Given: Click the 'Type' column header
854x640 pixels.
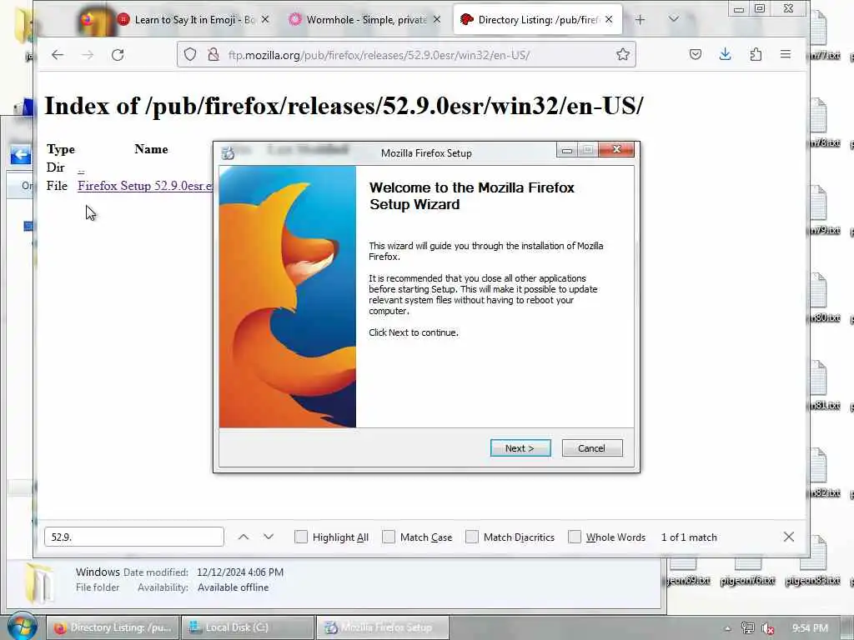Looking at the screenshot, I should point(60,149).
